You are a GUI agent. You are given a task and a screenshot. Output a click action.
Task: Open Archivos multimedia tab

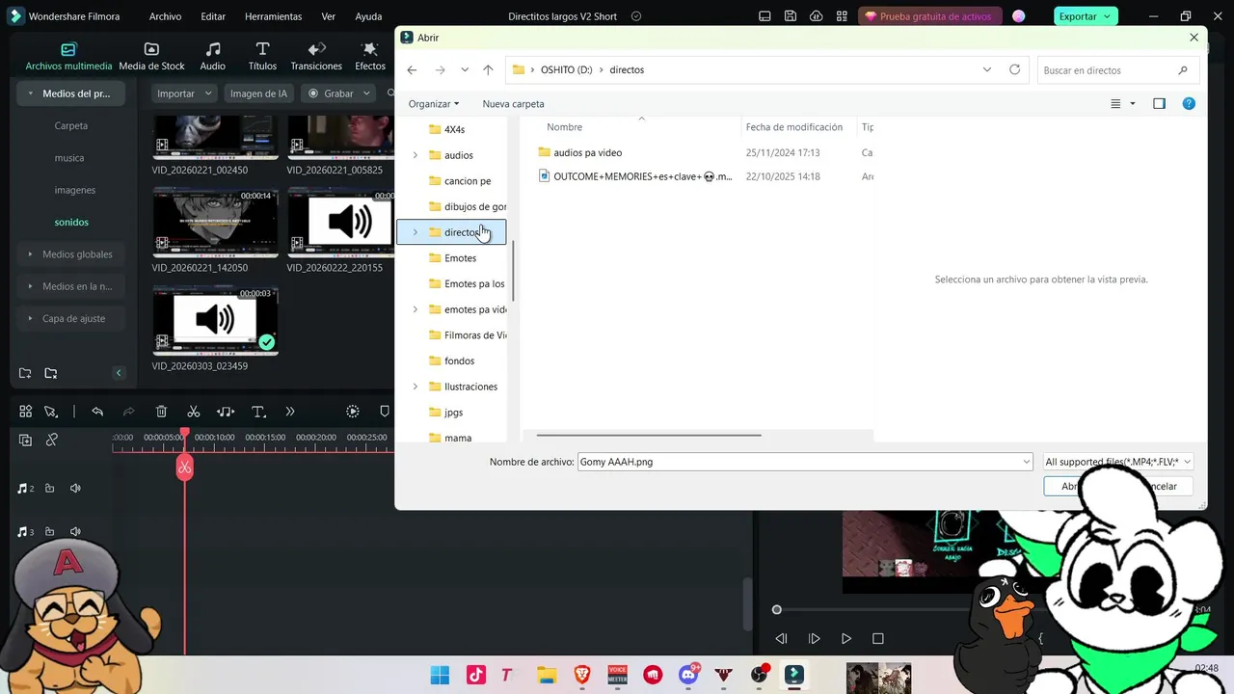coord(68,57)
